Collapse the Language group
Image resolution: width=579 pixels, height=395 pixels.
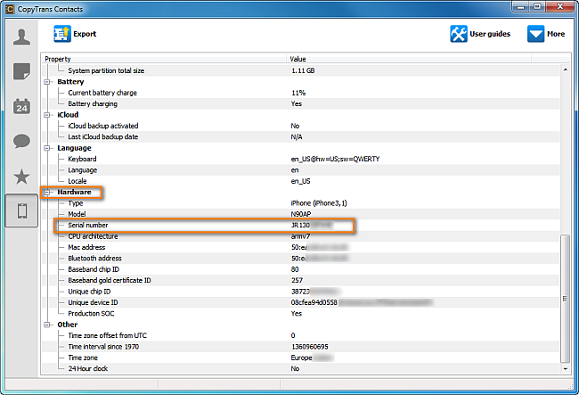point(47,148)
